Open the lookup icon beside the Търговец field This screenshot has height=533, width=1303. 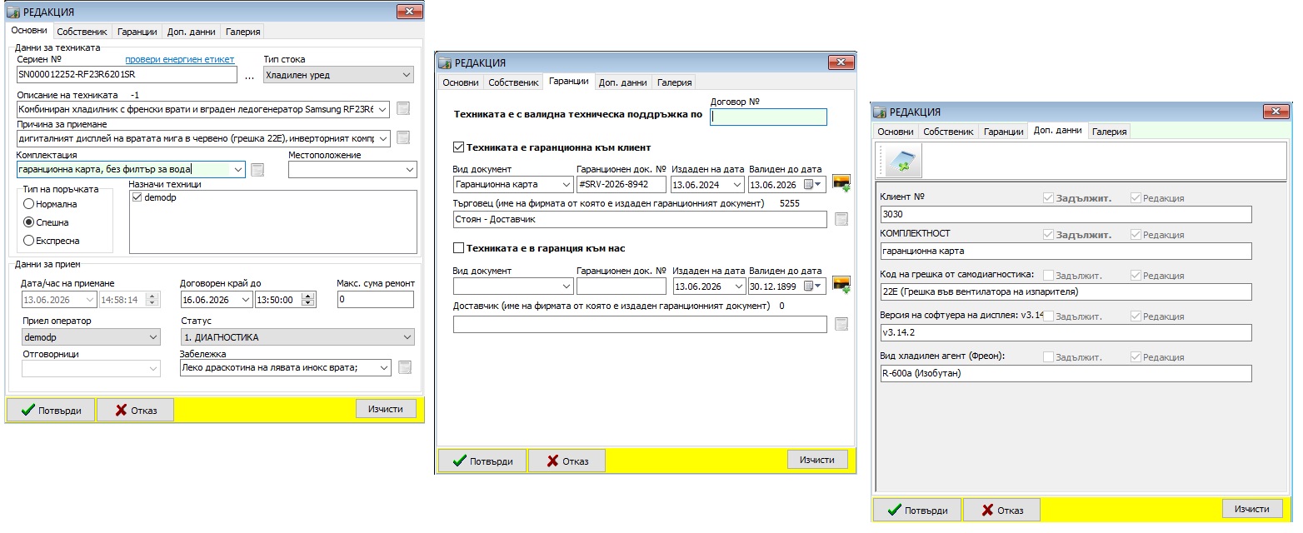click(x=841, y=219)
